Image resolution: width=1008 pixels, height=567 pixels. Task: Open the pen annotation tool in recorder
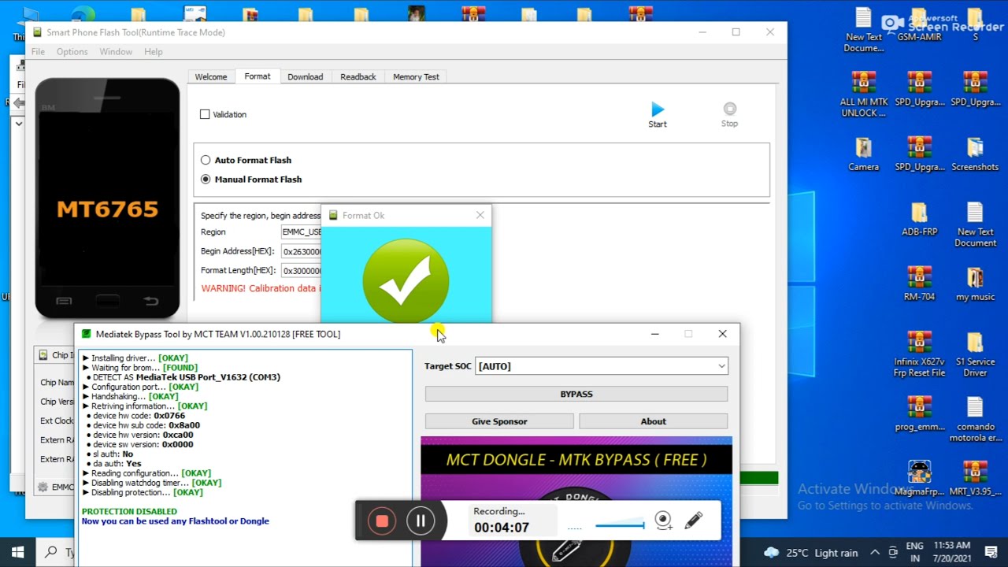693,520
